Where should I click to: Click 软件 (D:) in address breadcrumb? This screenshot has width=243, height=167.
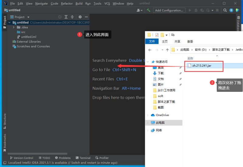click(x=201, y=50)
